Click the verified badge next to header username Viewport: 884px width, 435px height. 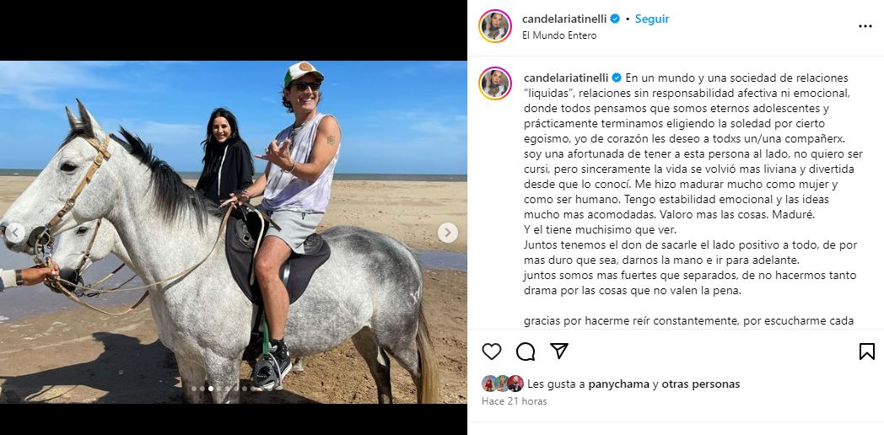coord(615,19)
